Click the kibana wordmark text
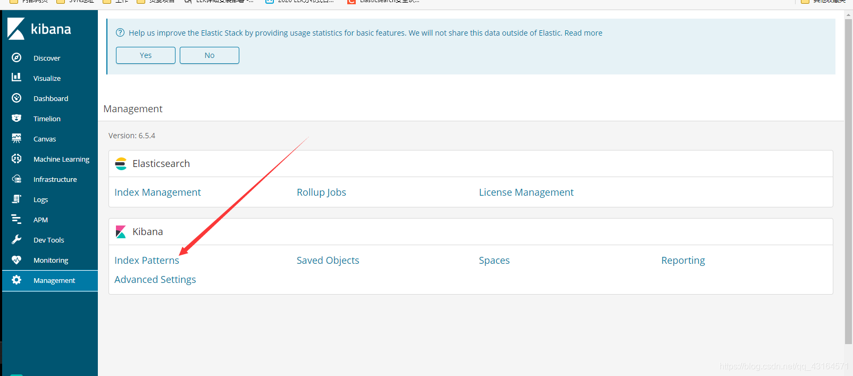Screen dimensions: 853x376 pos(51,29)
